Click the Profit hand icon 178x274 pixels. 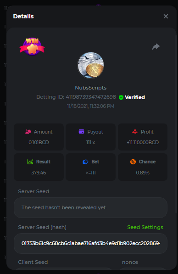tap(135, 132)
